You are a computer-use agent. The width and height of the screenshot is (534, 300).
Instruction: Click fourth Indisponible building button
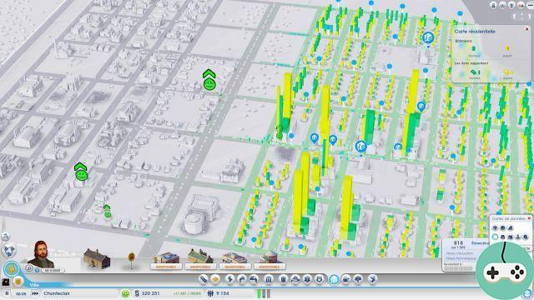pos(269,267)
